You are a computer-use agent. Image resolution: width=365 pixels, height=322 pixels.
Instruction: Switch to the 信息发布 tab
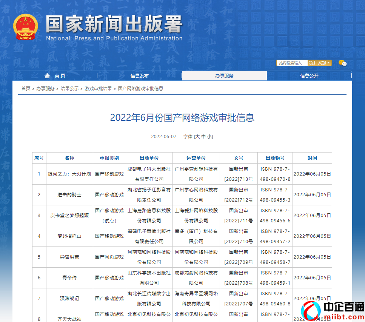[139, 75]
